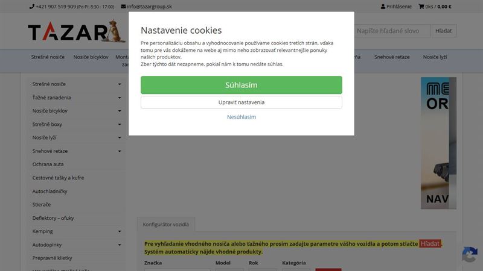Viewport: 483px width, 271px height.
Task: Expand Nosiče bicyklov submenu arrow
Action: tap(120, 111)
